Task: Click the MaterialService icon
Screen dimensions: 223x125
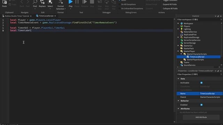Action: tap(182, 32)
